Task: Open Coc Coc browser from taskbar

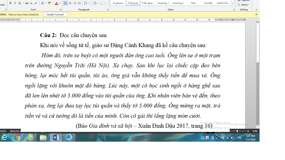Action: 30,138
